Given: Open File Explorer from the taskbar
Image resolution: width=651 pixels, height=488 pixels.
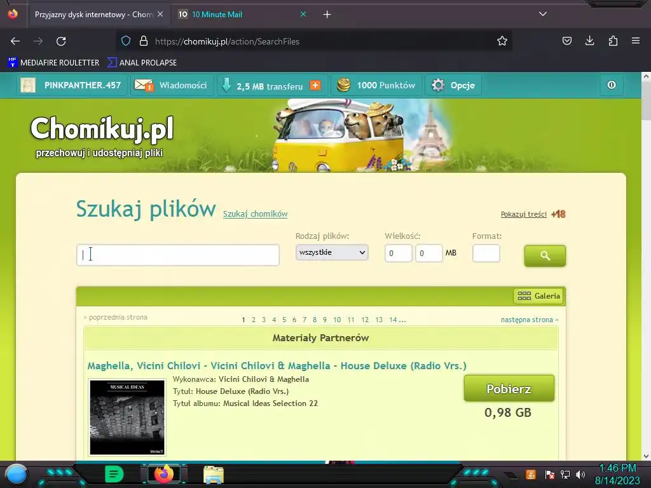Looking at the screenshot, I should coord(214,475).
